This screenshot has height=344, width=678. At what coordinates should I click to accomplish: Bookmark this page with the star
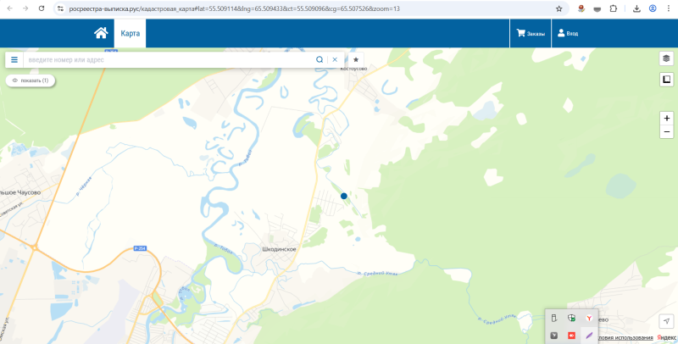[x=559, y=8]
